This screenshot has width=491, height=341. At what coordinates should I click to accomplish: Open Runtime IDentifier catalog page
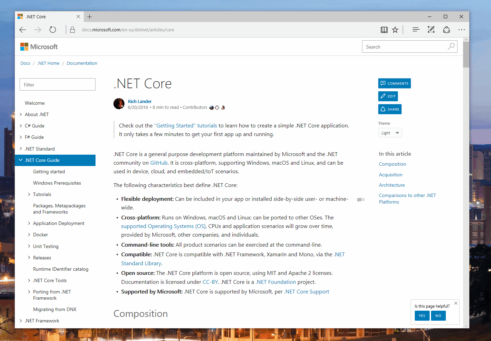click(x=61, y=269)
